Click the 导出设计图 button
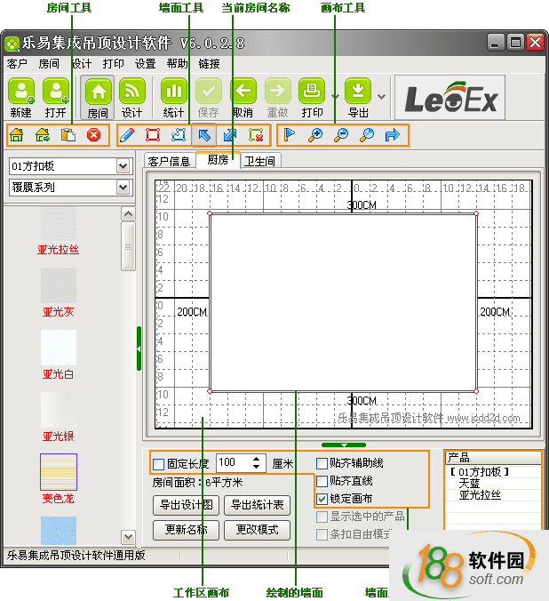The width and height of the screenshot is (549, 601). pyautogui.click(x=186, y=505)
